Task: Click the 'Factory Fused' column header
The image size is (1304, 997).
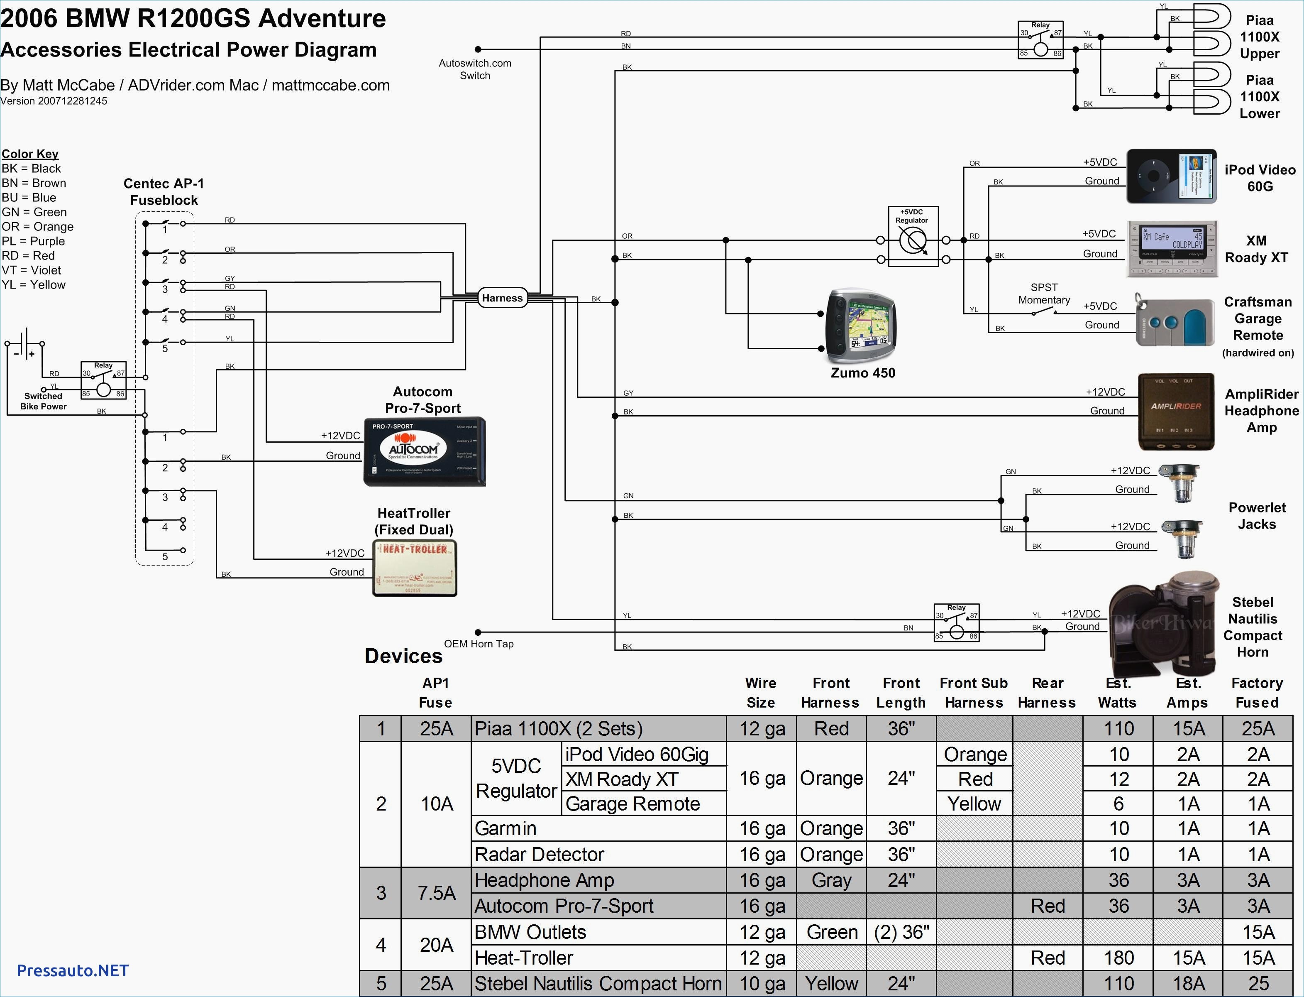Action: [x=1257, y=693]
